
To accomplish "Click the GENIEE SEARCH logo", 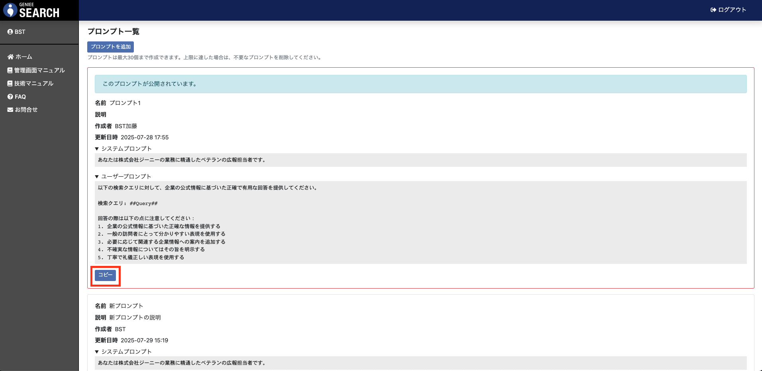I will tap(32, 10).
